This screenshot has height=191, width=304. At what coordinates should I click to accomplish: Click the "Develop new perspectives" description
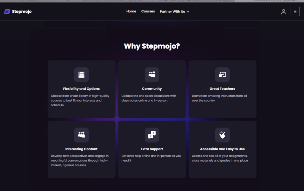(80, 160)
